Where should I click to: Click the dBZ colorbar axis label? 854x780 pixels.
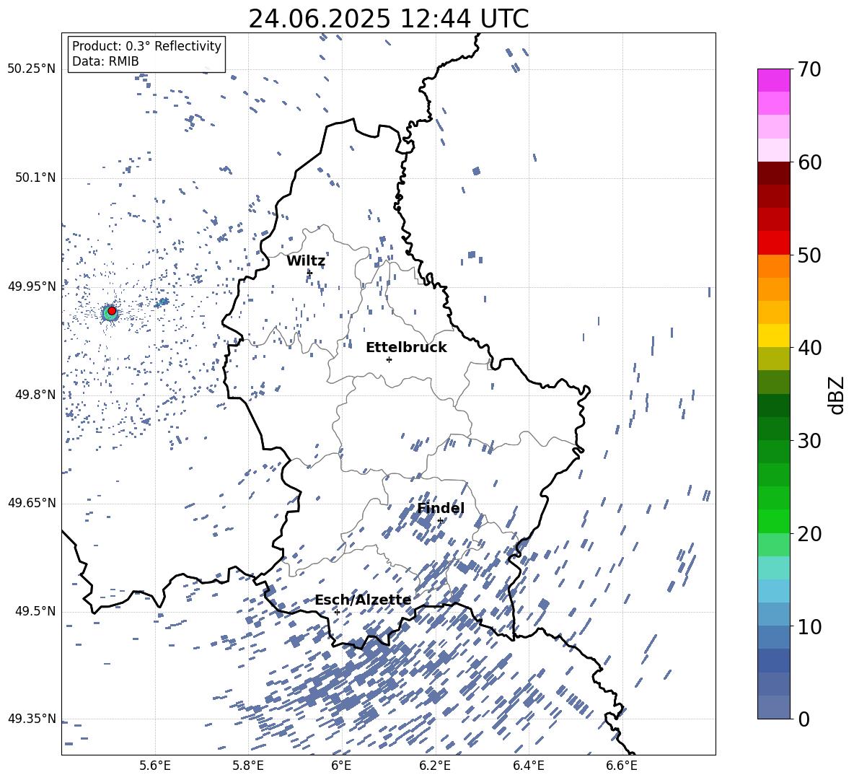[837, 395]
